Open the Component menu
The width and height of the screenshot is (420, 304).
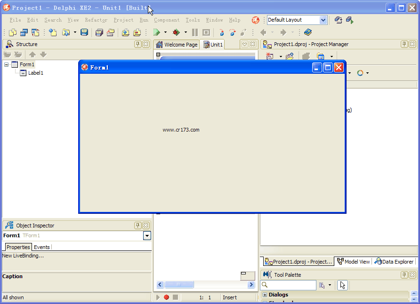point(167,20)
